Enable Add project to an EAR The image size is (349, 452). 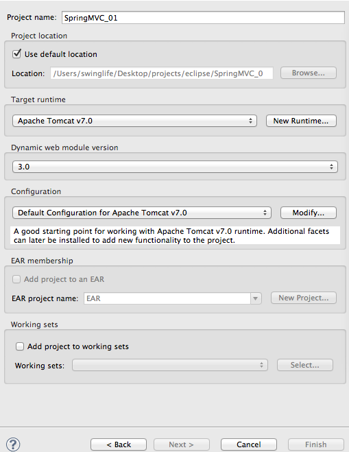pos(16,279)
